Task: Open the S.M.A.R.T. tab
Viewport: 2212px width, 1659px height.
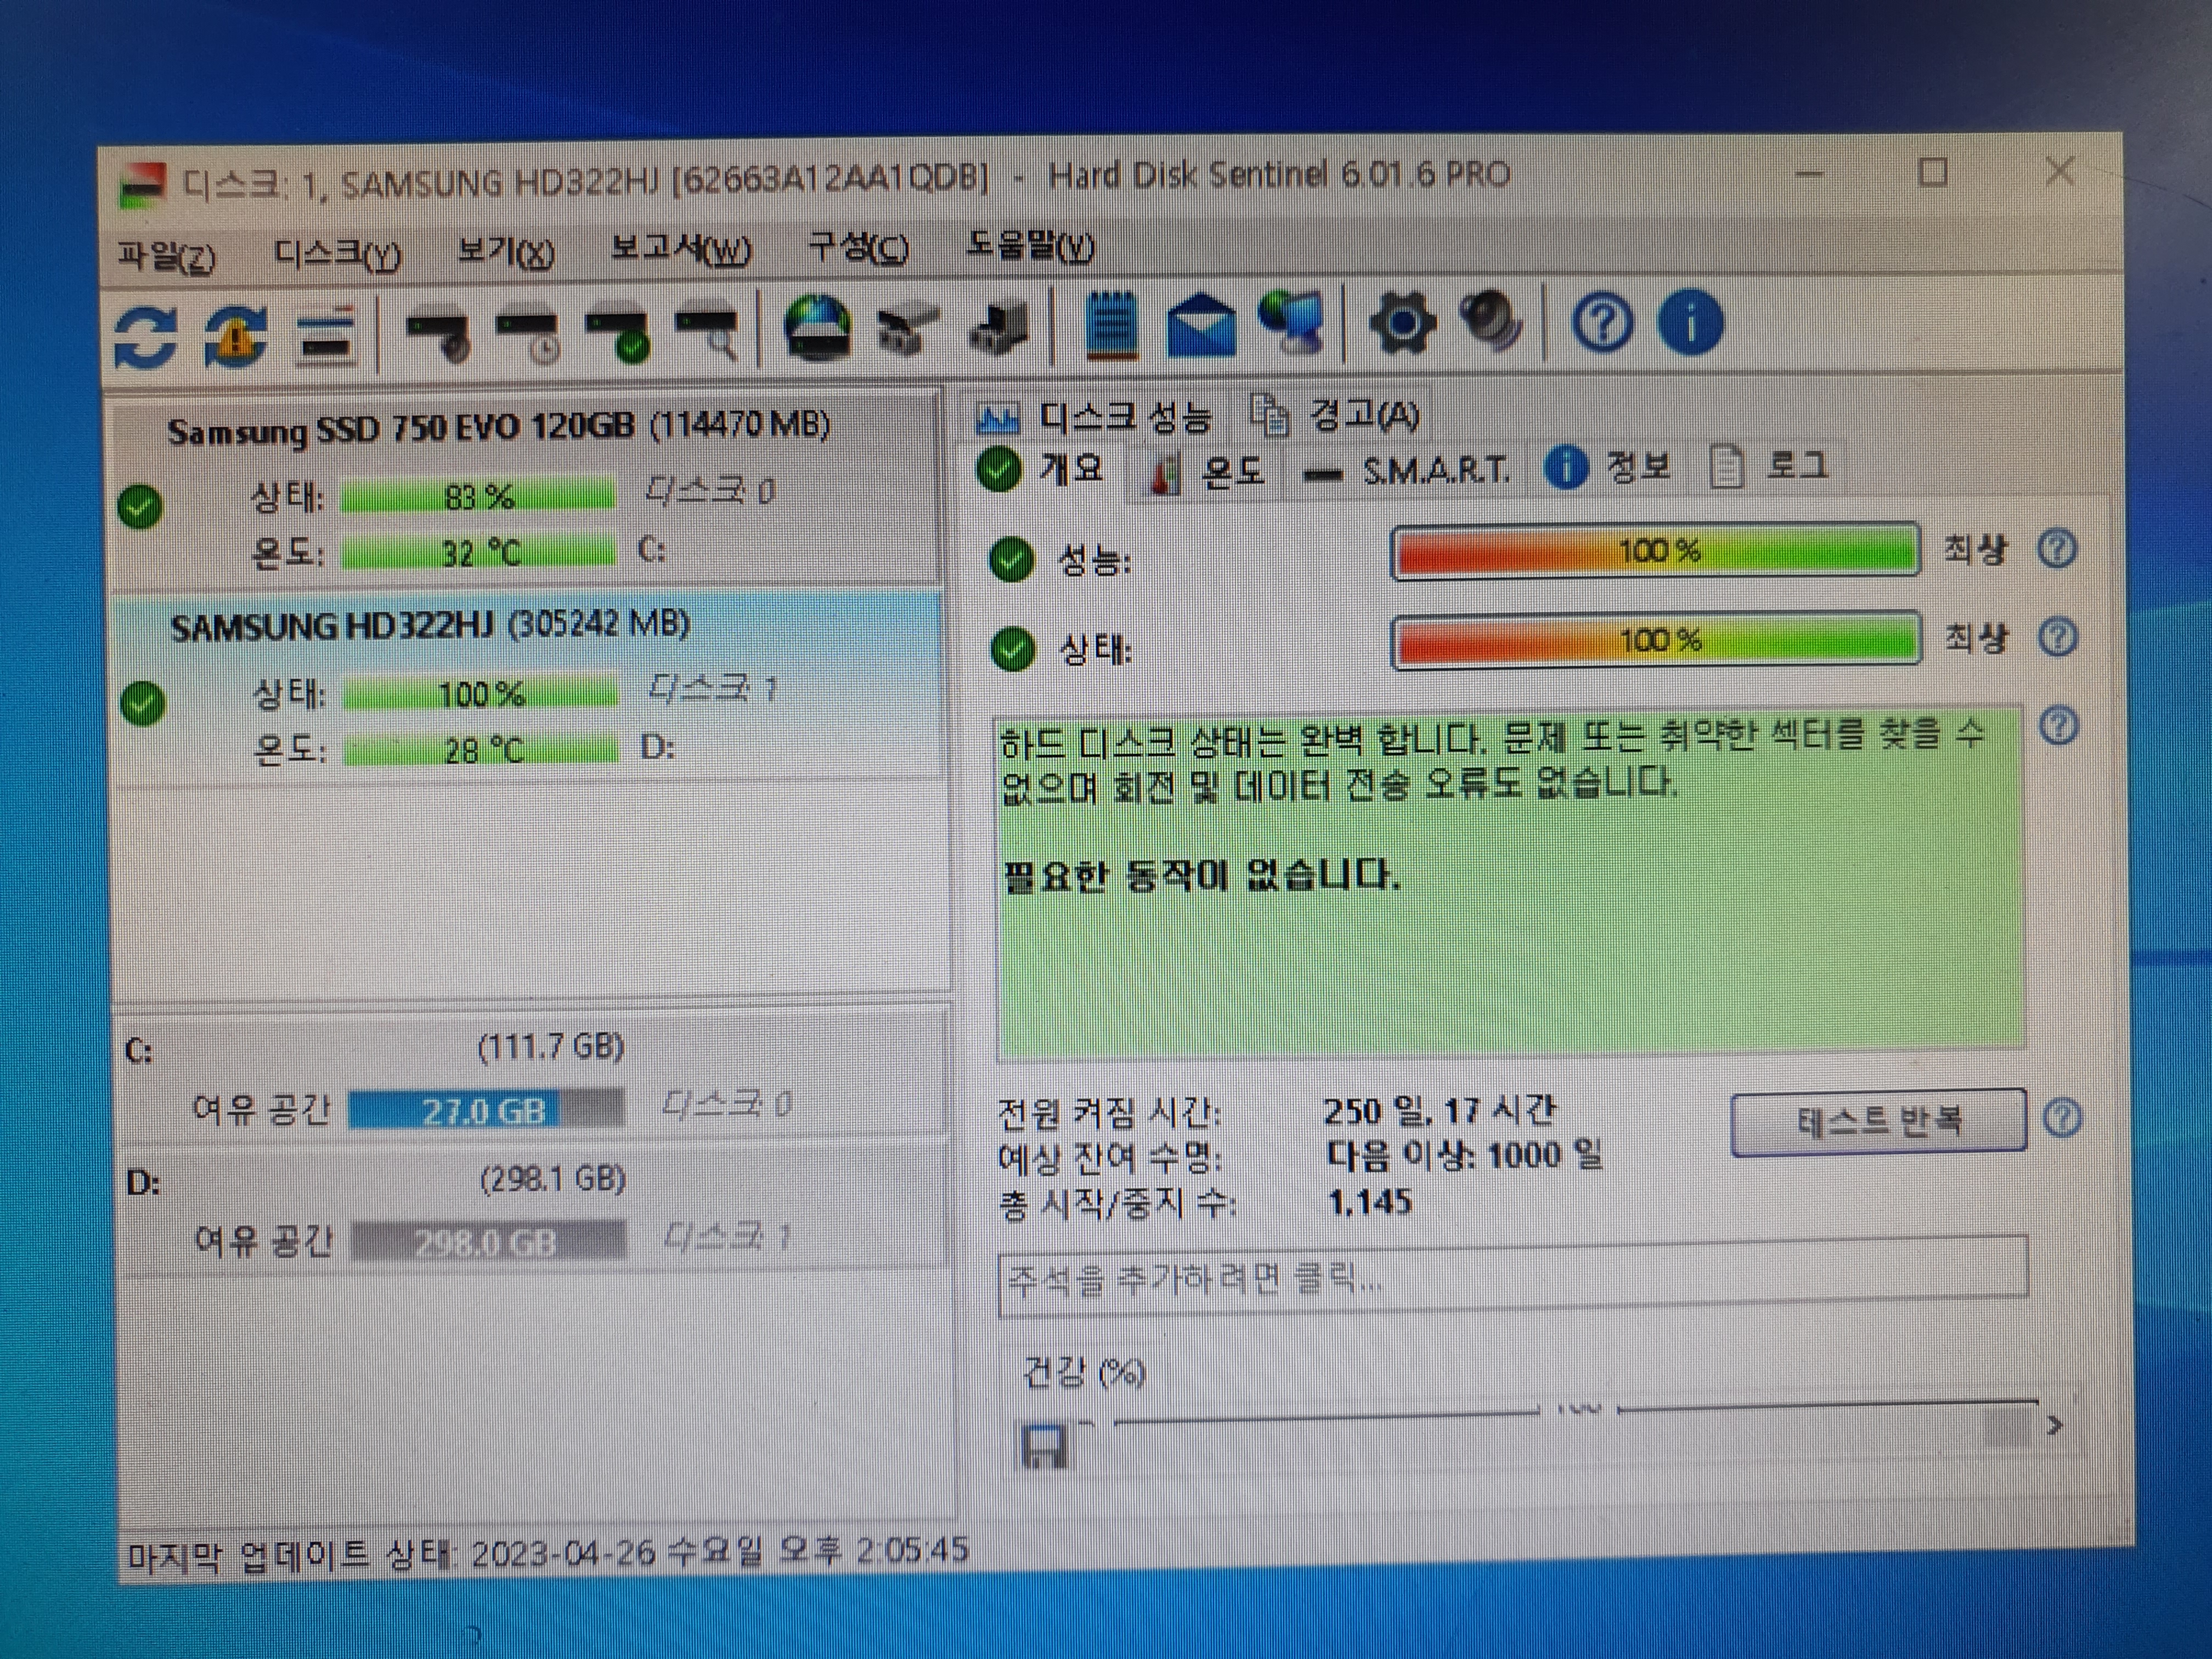Action: 1407,469
